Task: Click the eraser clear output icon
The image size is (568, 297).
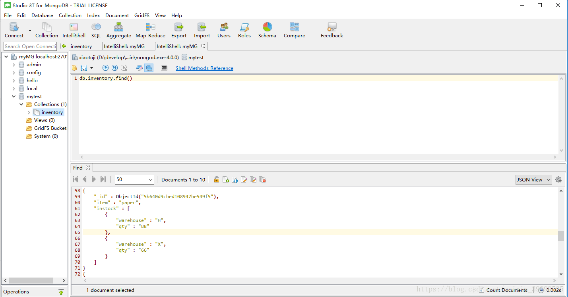Action: pyautogui.click(x=139, y=68)
